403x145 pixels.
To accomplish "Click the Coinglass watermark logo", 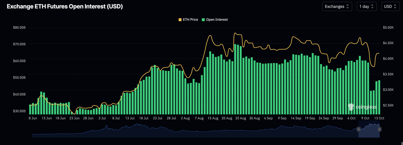I will 362,107.
